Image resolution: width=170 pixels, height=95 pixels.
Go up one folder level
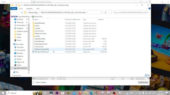click(x=22, y=13)
